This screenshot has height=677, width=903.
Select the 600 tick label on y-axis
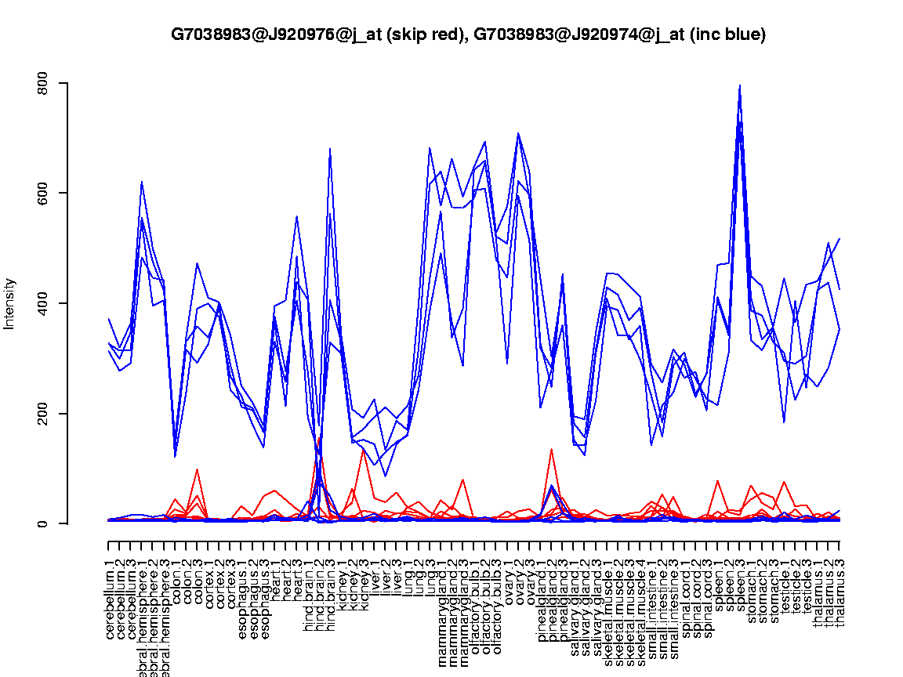pyautogui.click(x=44, y=194)
